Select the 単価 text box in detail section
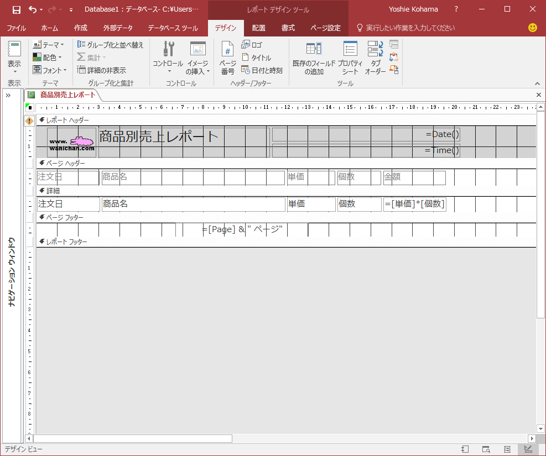 (x=311, y=204)
